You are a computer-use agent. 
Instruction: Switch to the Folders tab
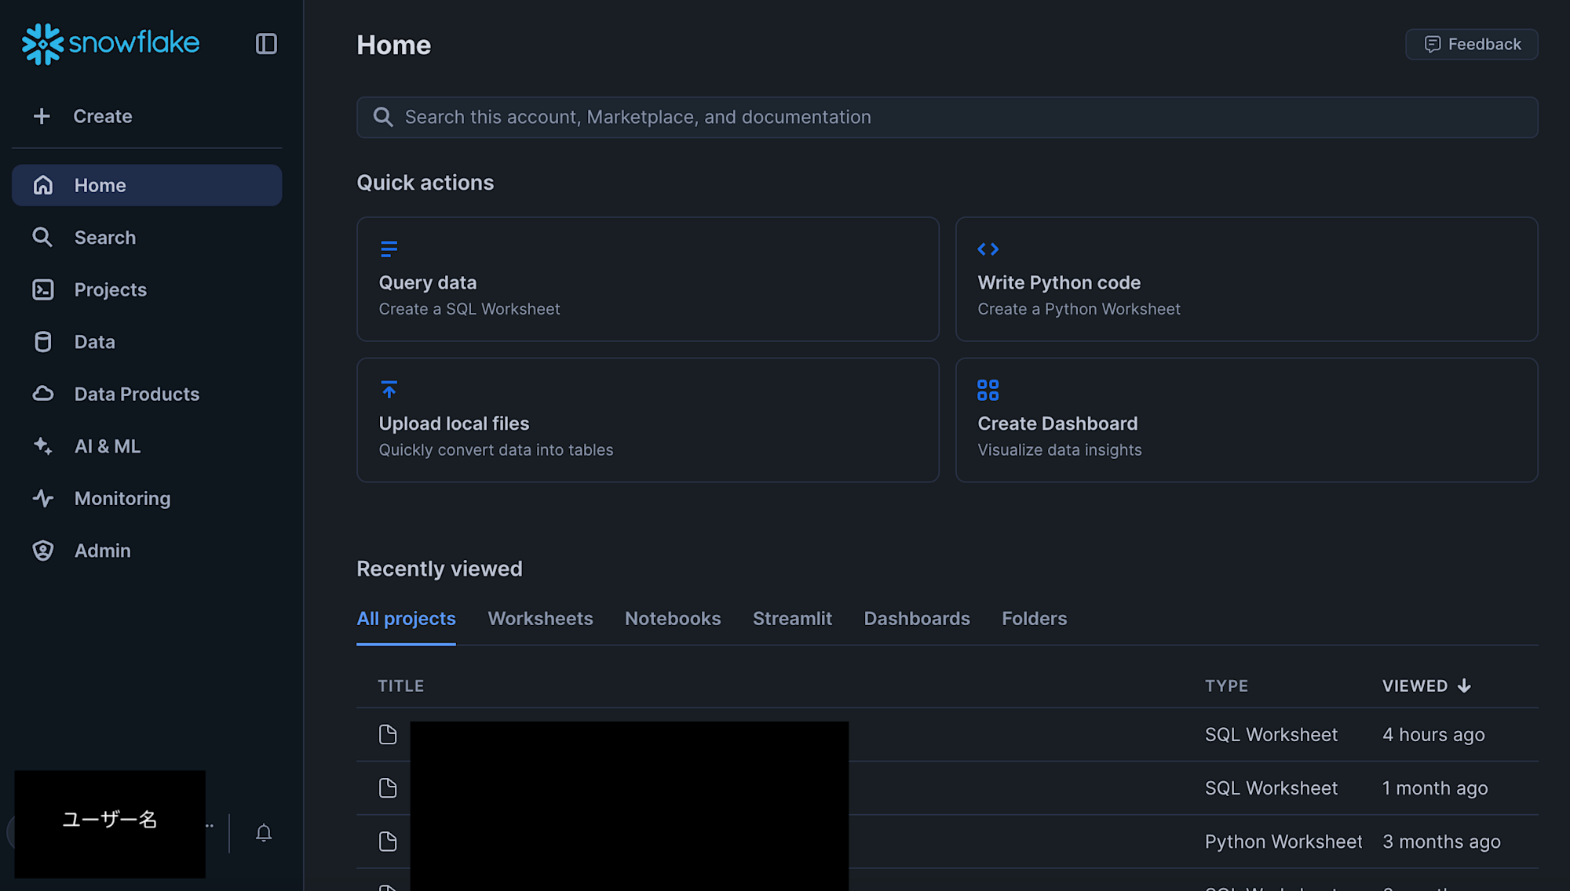(1034, 618)
